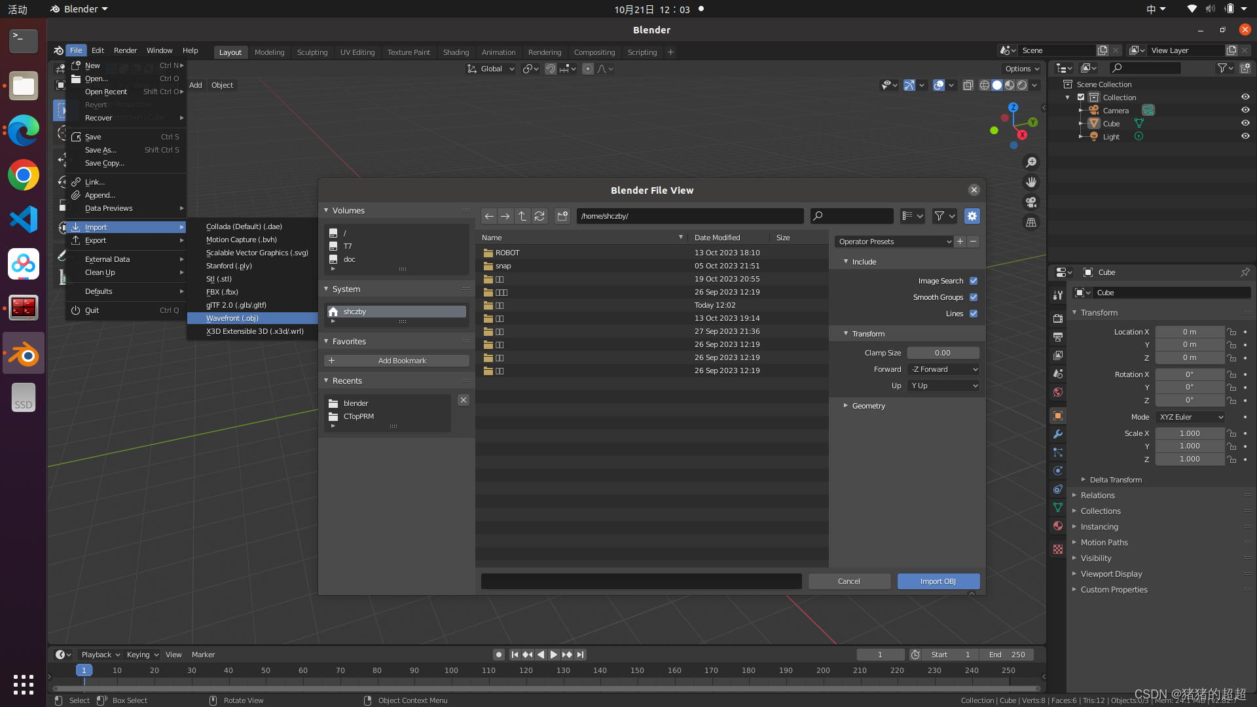The height and width of the screenshot is (707, 1257).
Task: Open the Operator Presets dropdown
Action: point(894,242)
